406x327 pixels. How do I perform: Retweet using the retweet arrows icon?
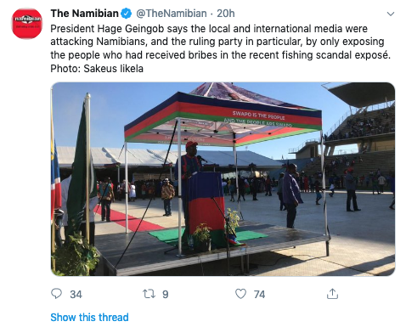[149, 294]
